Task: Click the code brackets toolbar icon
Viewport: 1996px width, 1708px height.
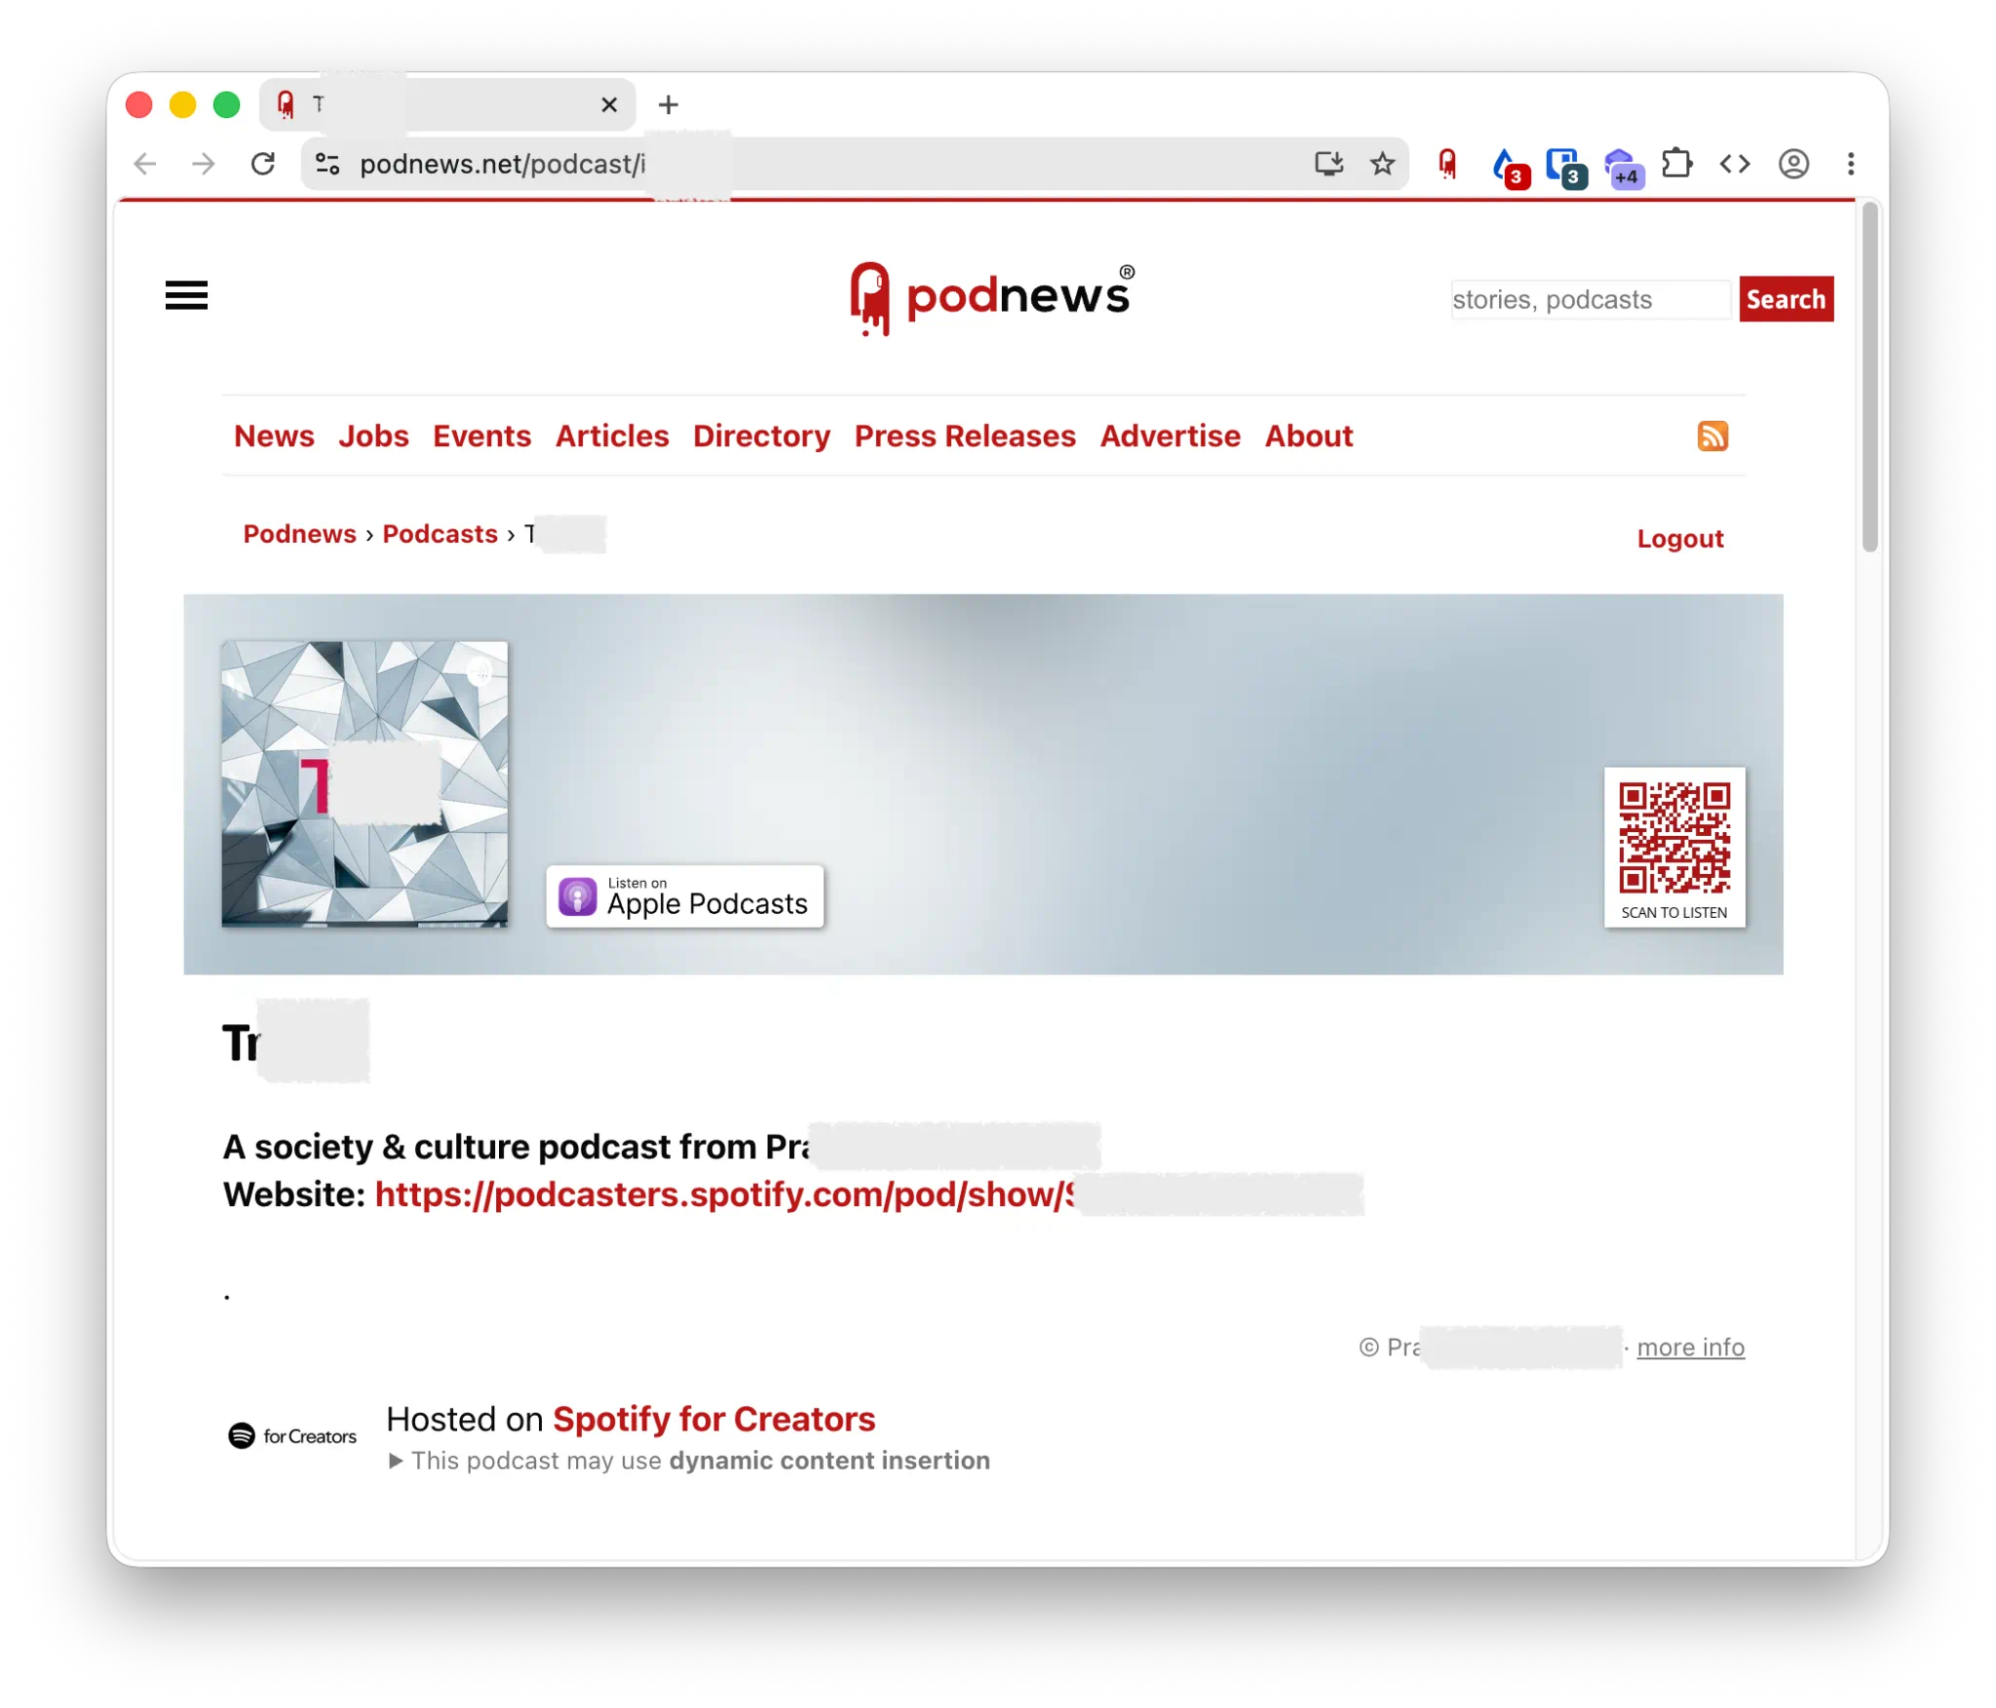Action: coord(1735,164)
